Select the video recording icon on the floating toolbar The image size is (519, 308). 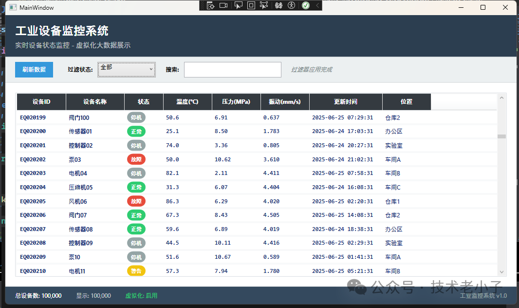[223, 5]
